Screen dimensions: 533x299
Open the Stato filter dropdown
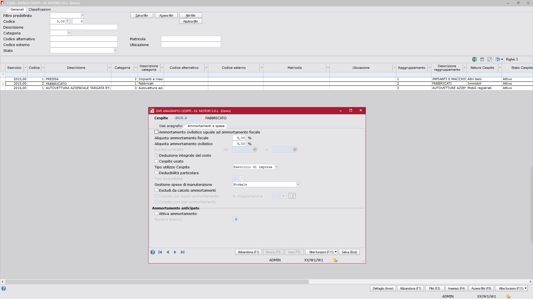click(x=115, y=50)
